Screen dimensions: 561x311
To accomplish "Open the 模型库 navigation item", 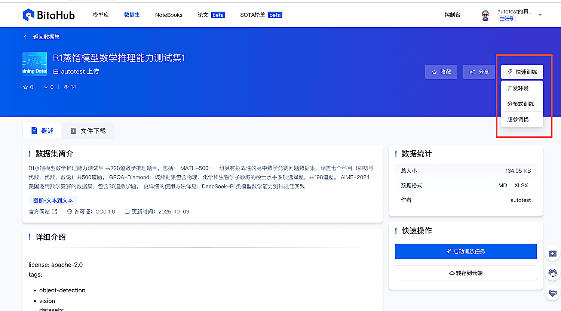I will (101, 15).
